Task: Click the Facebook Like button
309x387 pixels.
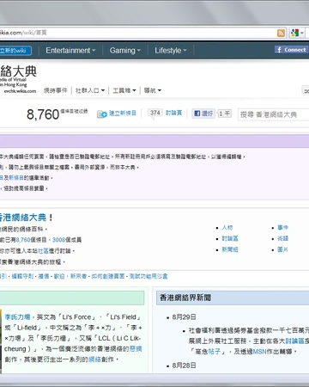Action: pyautogui.click(x=203, y=114)
